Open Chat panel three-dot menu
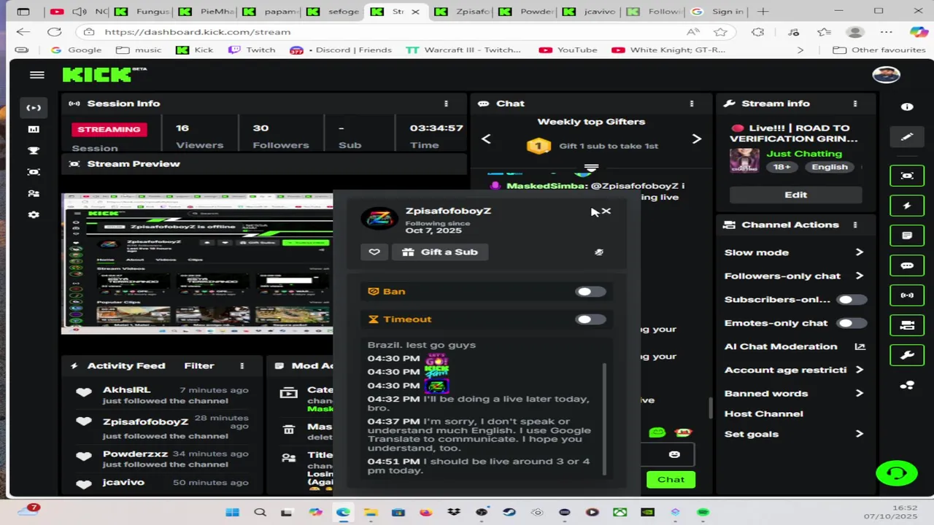The image size is (934, 525). coord(692,104)
